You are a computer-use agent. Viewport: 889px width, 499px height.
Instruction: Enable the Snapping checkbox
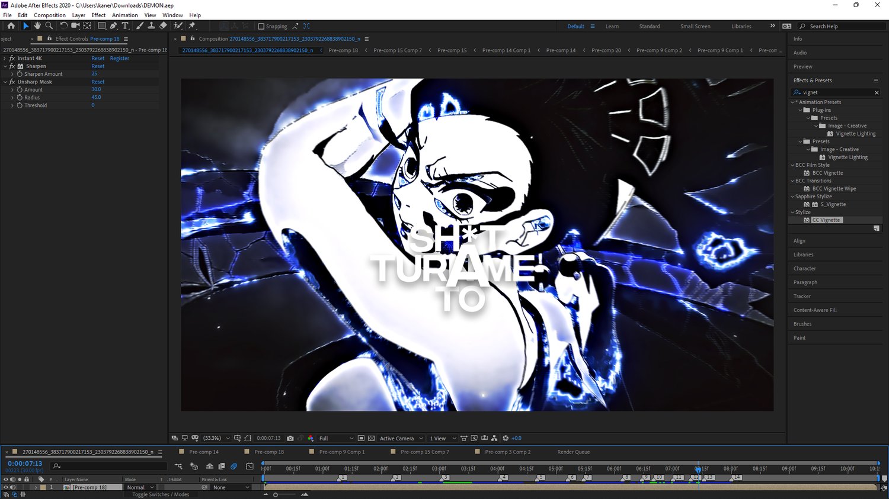coord(261,27)
